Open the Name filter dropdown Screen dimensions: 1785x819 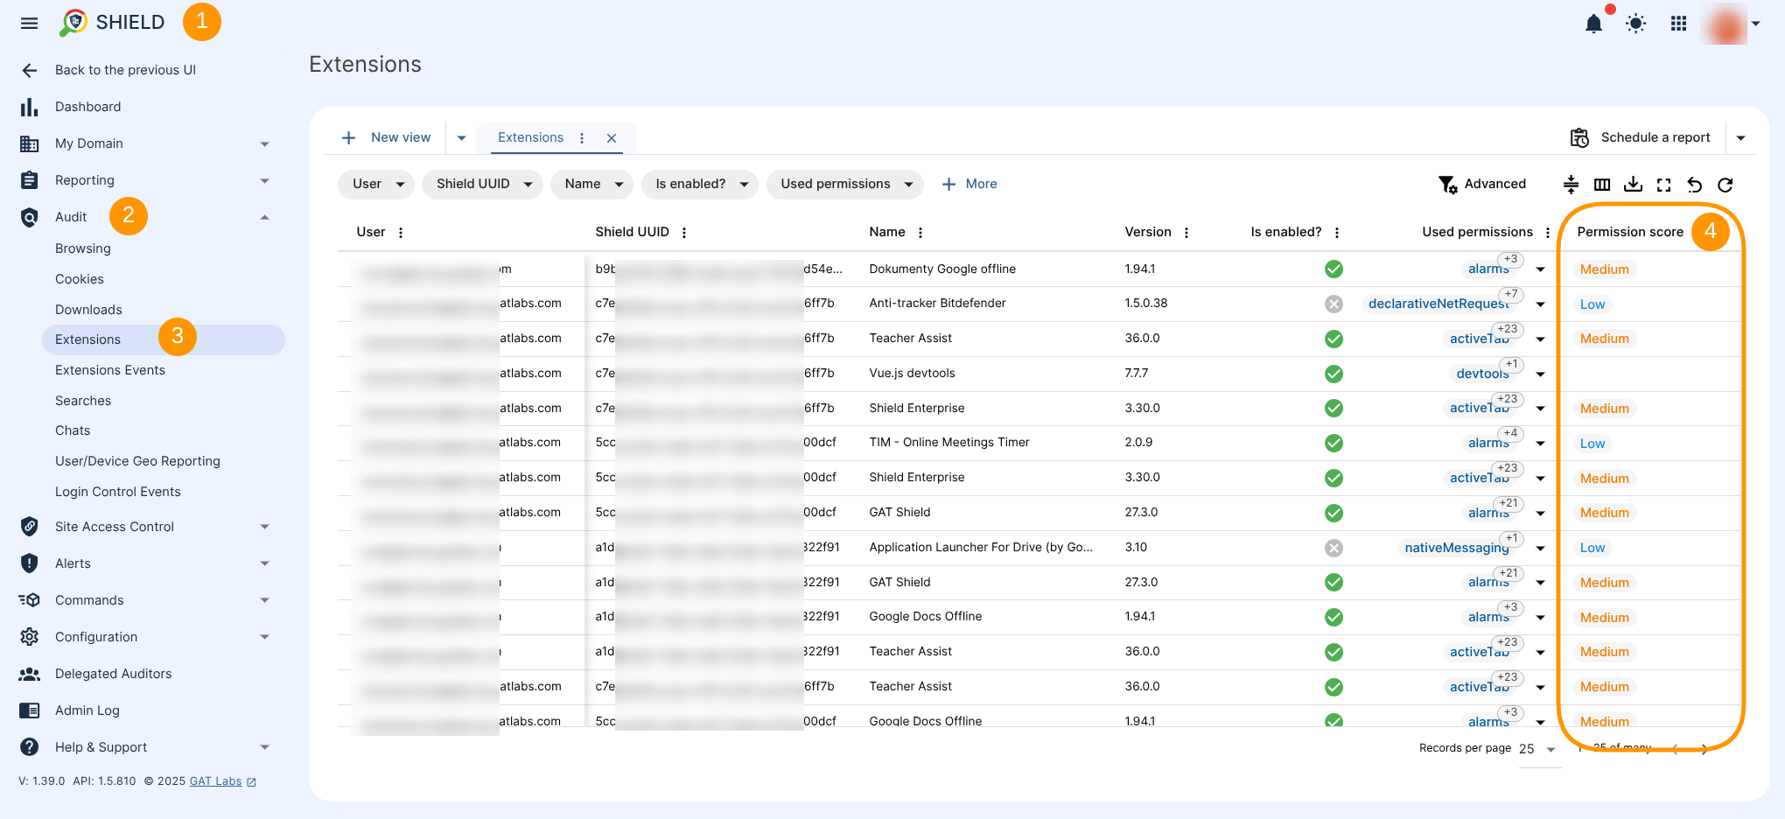click(592, 184)
